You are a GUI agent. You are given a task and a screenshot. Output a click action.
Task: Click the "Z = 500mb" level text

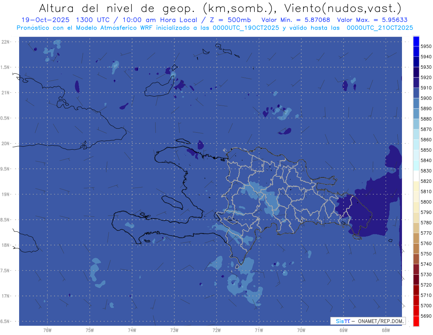[231, 20]
